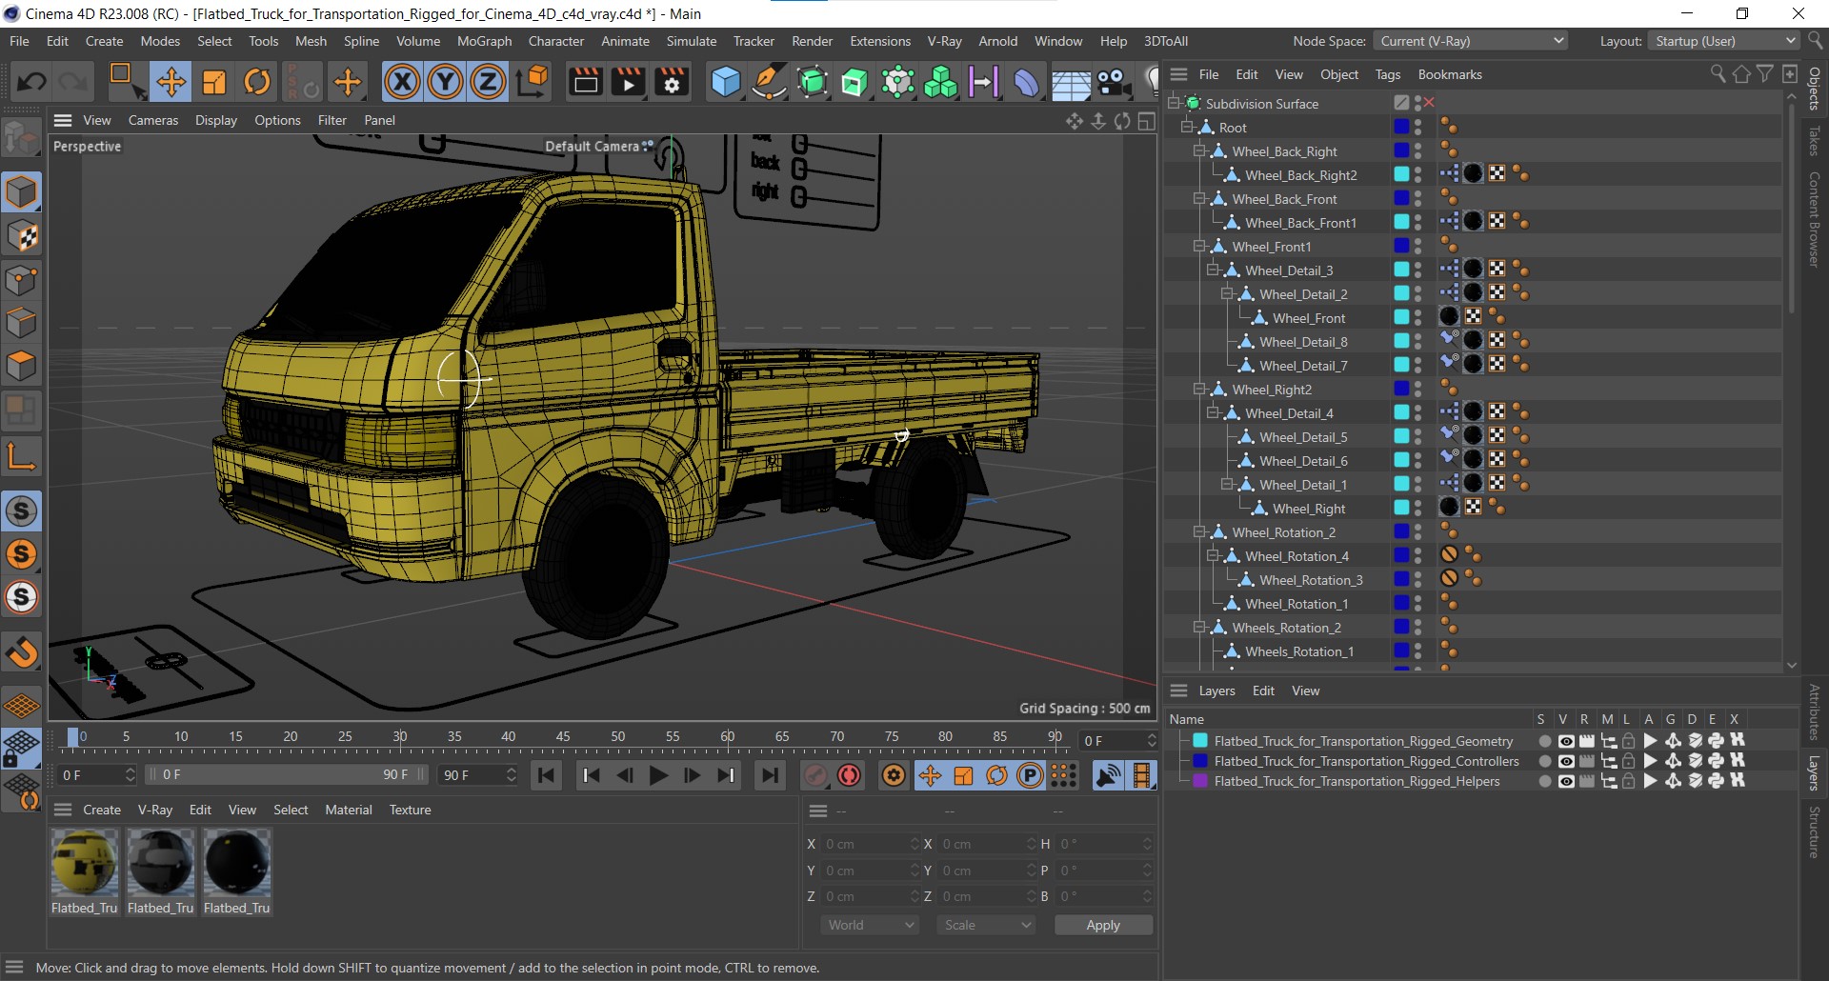Image resolution: width=1829 pixels, height=981 pixels.
Task: Toggle solo on Rigged_Geometry layer
Action: 1544,741
